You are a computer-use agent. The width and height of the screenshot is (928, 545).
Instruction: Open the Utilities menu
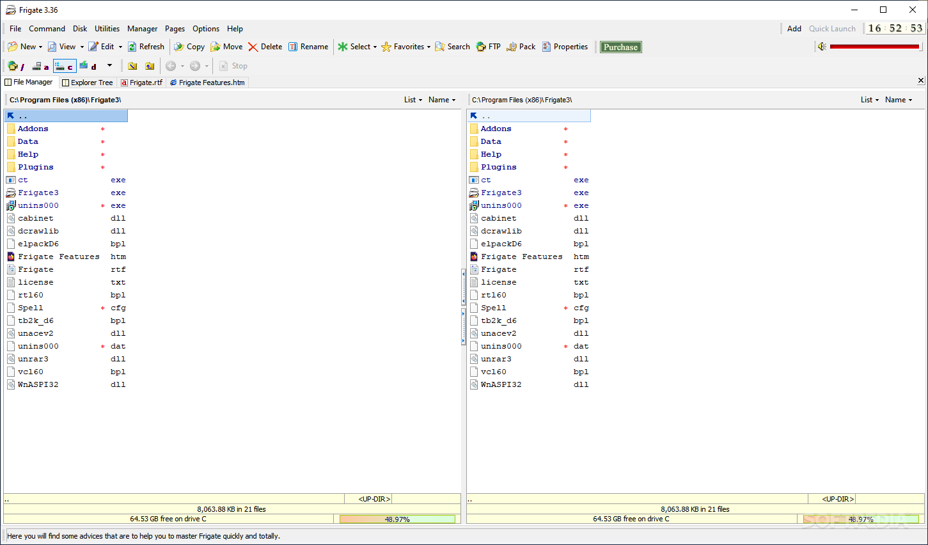point(107,29)
